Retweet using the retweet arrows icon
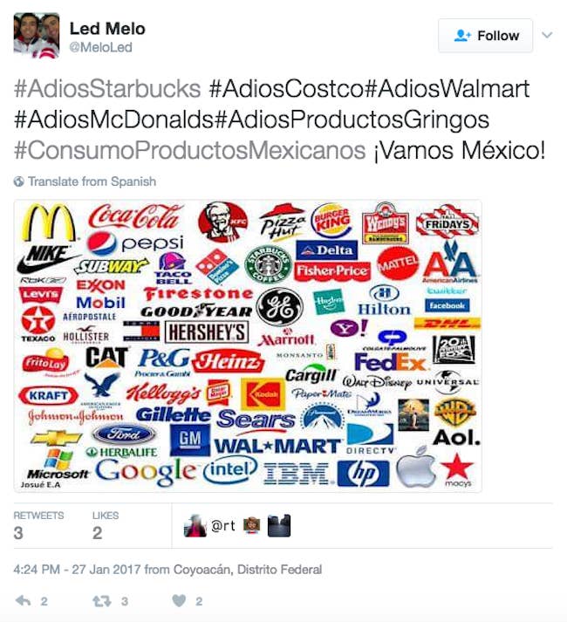The height and width of the screenshot is (622, 567). pyautogui.click(x=101, y=601)
